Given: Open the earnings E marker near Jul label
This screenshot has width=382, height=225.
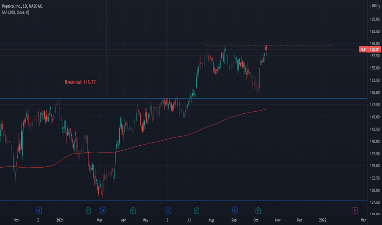Looking at the screenshot, I should pyautogui.click(x=196, y=210).
